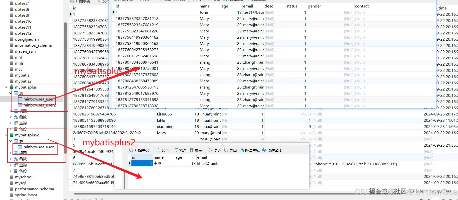Click the myschool database icon

[x=11, y=177]
